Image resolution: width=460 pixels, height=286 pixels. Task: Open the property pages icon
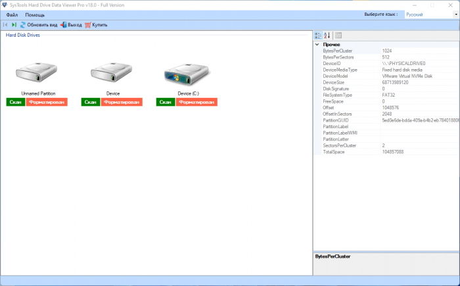338,36
